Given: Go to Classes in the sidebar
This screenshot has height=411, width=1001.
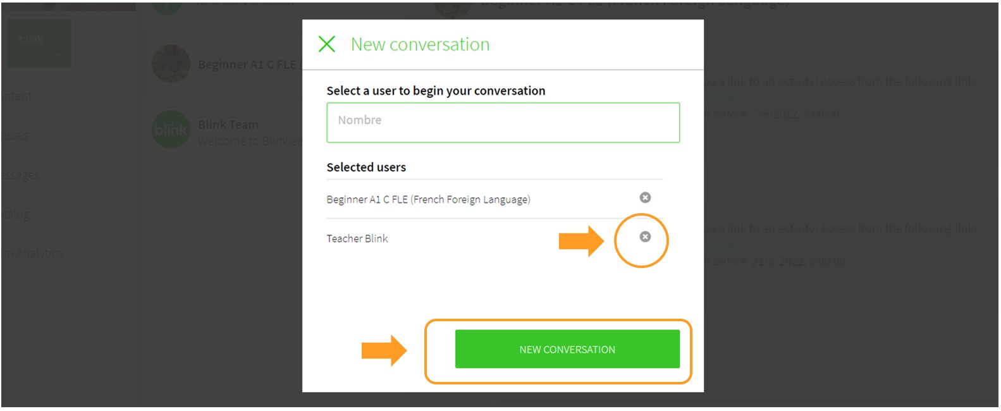Looking at the screenshot, I should point(16,135).
